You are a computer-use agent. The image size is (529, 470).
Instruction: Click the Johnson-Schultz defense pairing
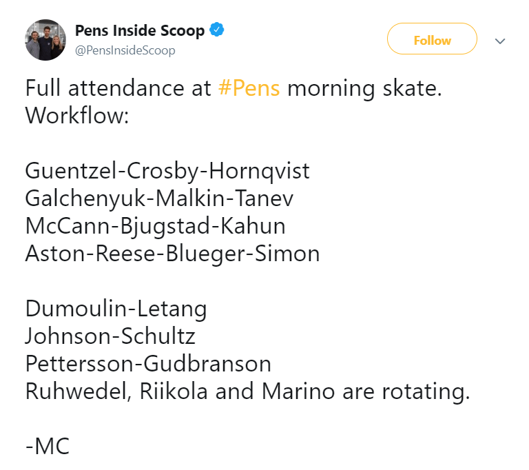(110, 336)
